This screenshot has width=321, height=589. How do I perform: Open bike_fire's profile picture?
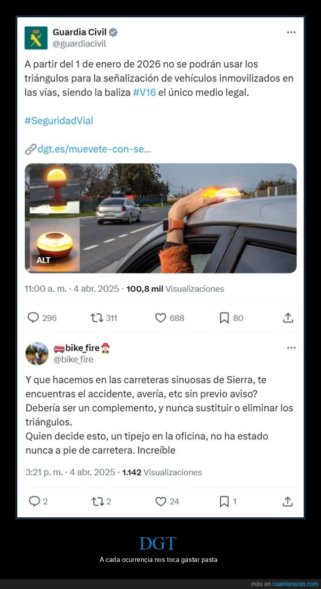pyautogui.click(x=37, y=353)
